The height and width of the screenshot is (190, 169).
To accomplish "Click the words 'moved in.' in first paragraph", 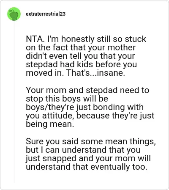I will coord(45,73).
